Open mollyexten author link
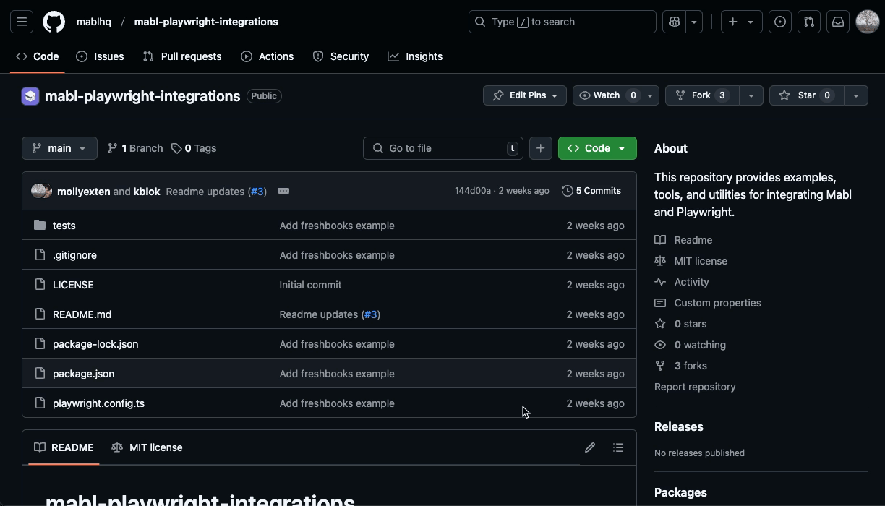The width and height of the screenshot is (885, 506). click(84, 191)
